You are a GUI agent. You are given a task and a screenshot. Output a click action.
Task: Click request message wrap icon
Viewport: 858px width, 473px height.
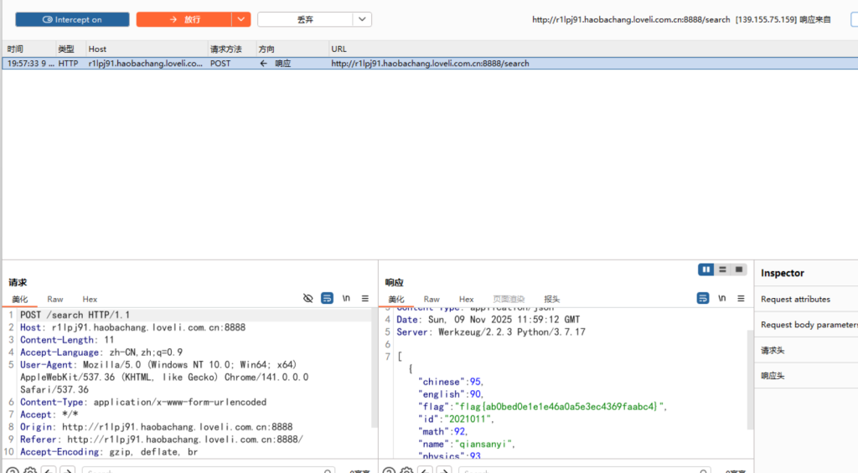tap(327, 298)
